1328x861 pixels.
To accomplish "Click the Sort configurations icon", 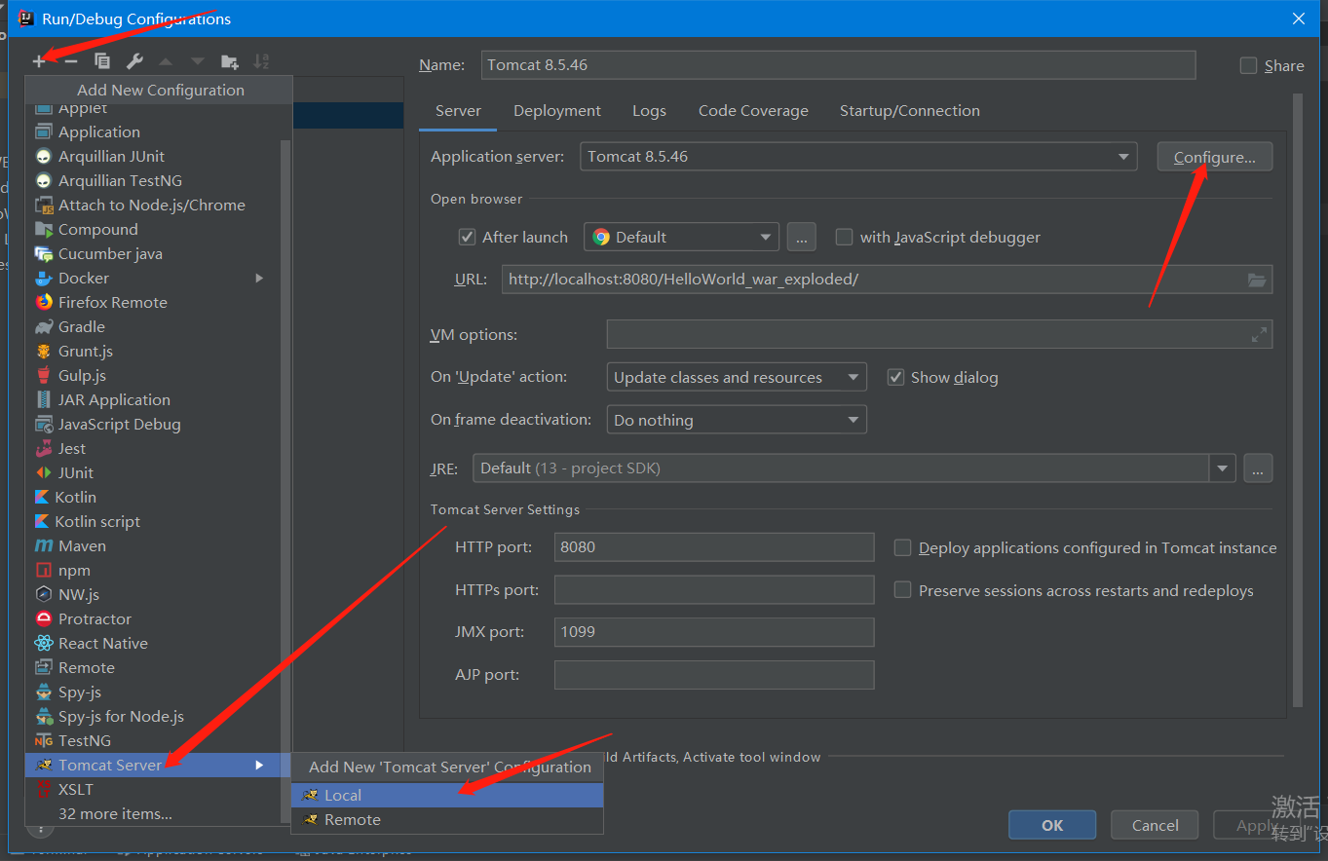I will pos(261,61).
